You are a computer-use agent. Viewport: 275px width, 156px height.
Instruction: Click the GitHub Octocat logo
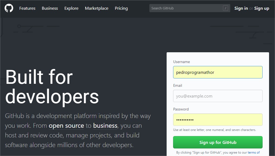(9, 8)
